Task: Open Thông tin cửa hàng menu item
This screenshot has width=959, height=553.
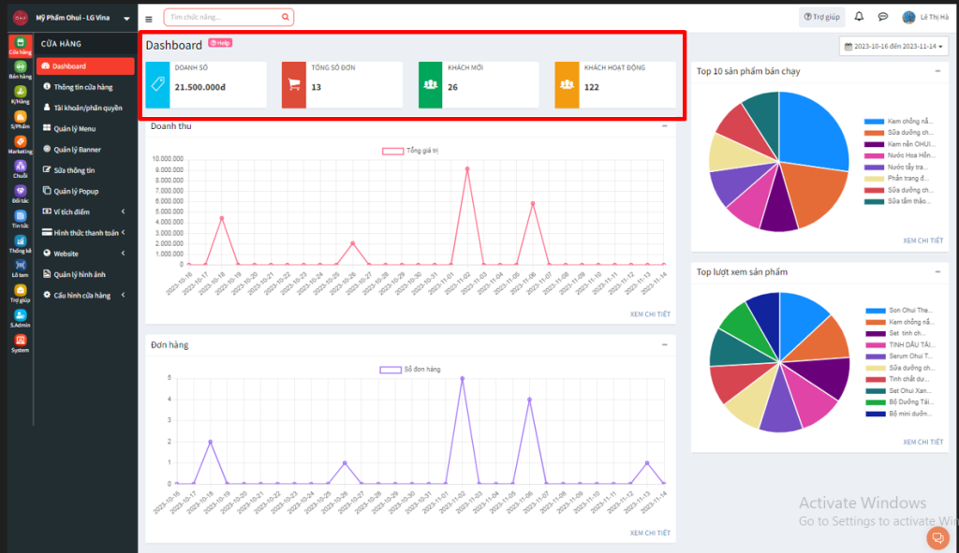Action: (x=82, y=87)
